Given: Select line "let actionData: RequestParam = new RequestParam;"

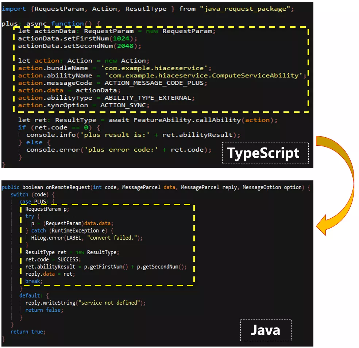Looking at the screenshot, I should tap(117, 31).
